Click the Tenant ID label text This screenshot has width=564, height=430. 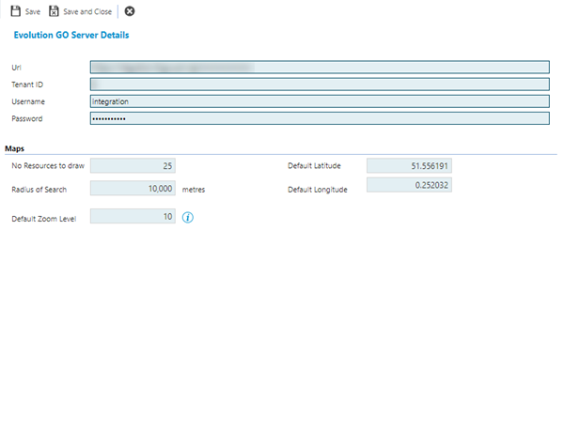click(x=29, y=85)
